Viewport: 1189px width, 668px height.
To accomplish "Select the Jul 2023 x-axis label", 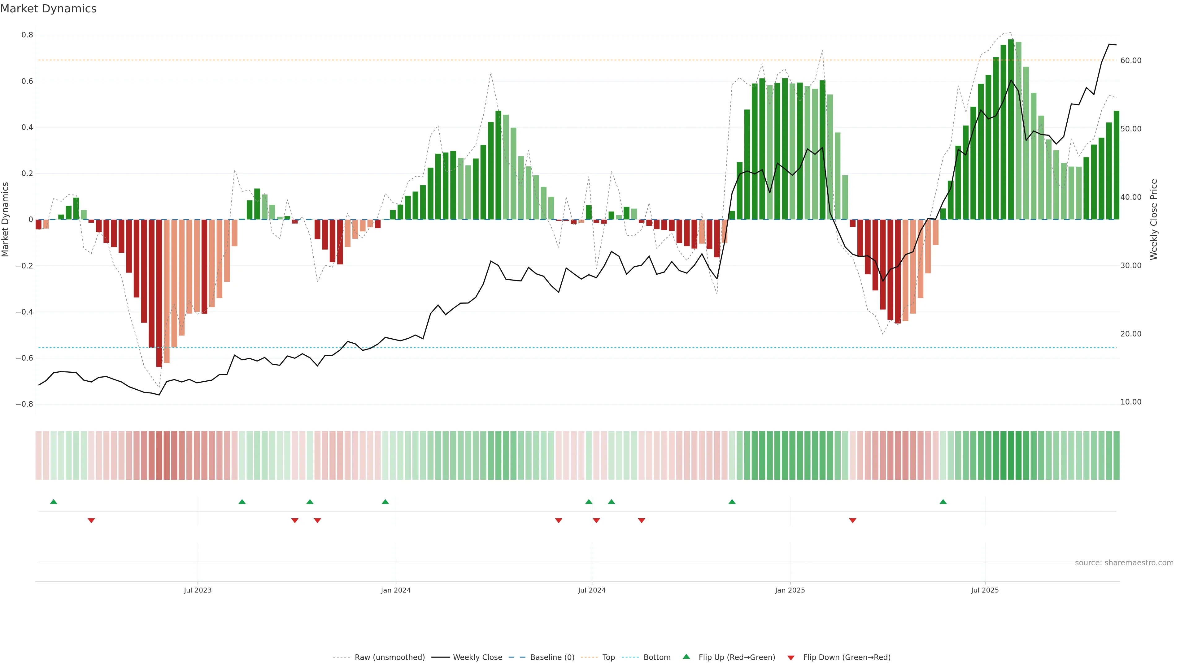I will point(198,590).
